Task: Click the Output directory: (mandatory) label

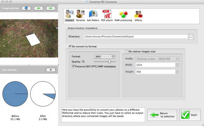Action: pos(82,28)
